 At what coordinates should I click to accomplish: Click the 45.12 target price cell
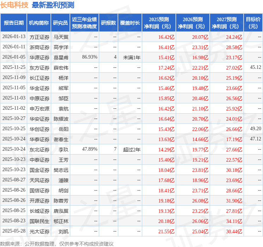(x=256, y=67)
